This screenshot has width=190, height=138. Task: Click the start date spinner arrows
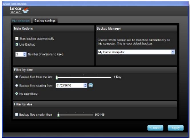[85, 85]
